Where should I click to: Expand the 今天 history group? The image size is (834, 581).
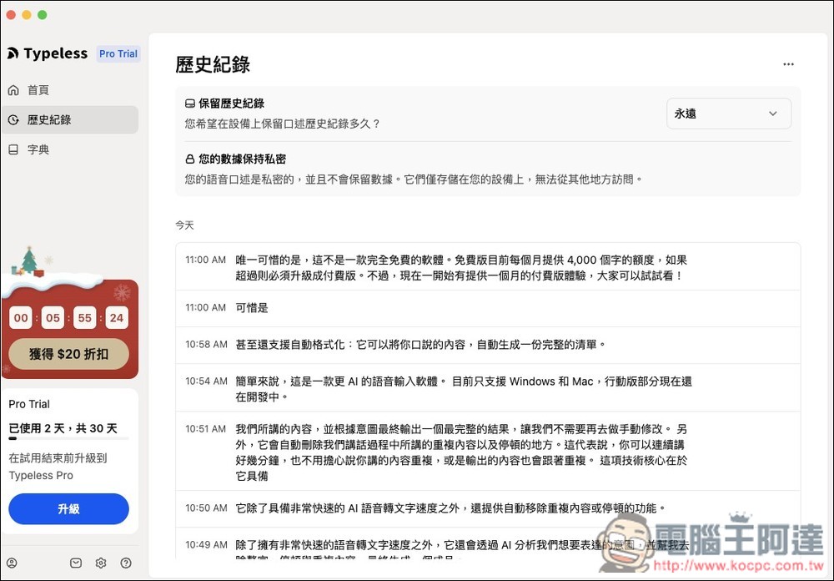click(x=184, y=225)
